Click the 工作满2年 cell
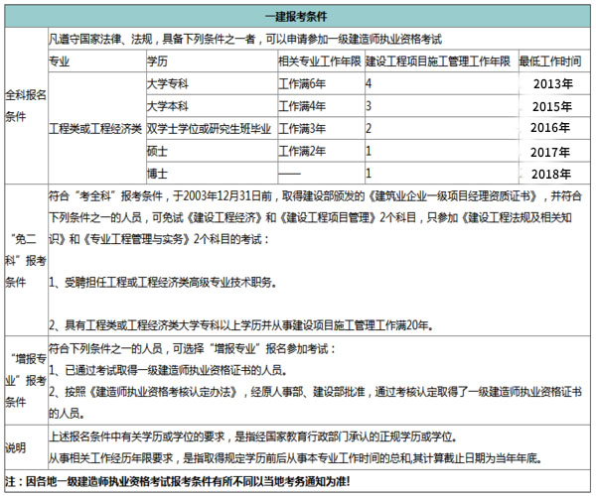This screenshot has height=496, width=596. point(302,152)
